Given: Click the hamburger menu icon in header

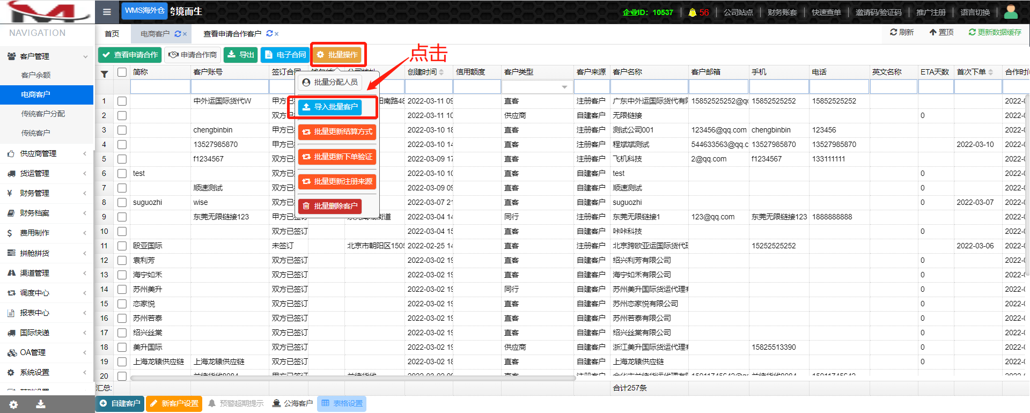Looking at the screenshot, I should click(107, 12).
